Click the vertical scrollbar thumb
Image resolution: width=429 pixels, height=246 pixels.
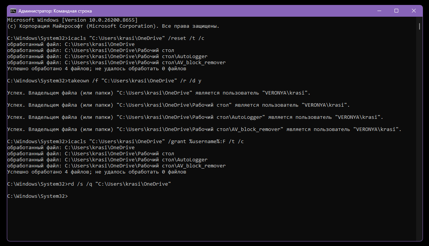tap(420, 26)
